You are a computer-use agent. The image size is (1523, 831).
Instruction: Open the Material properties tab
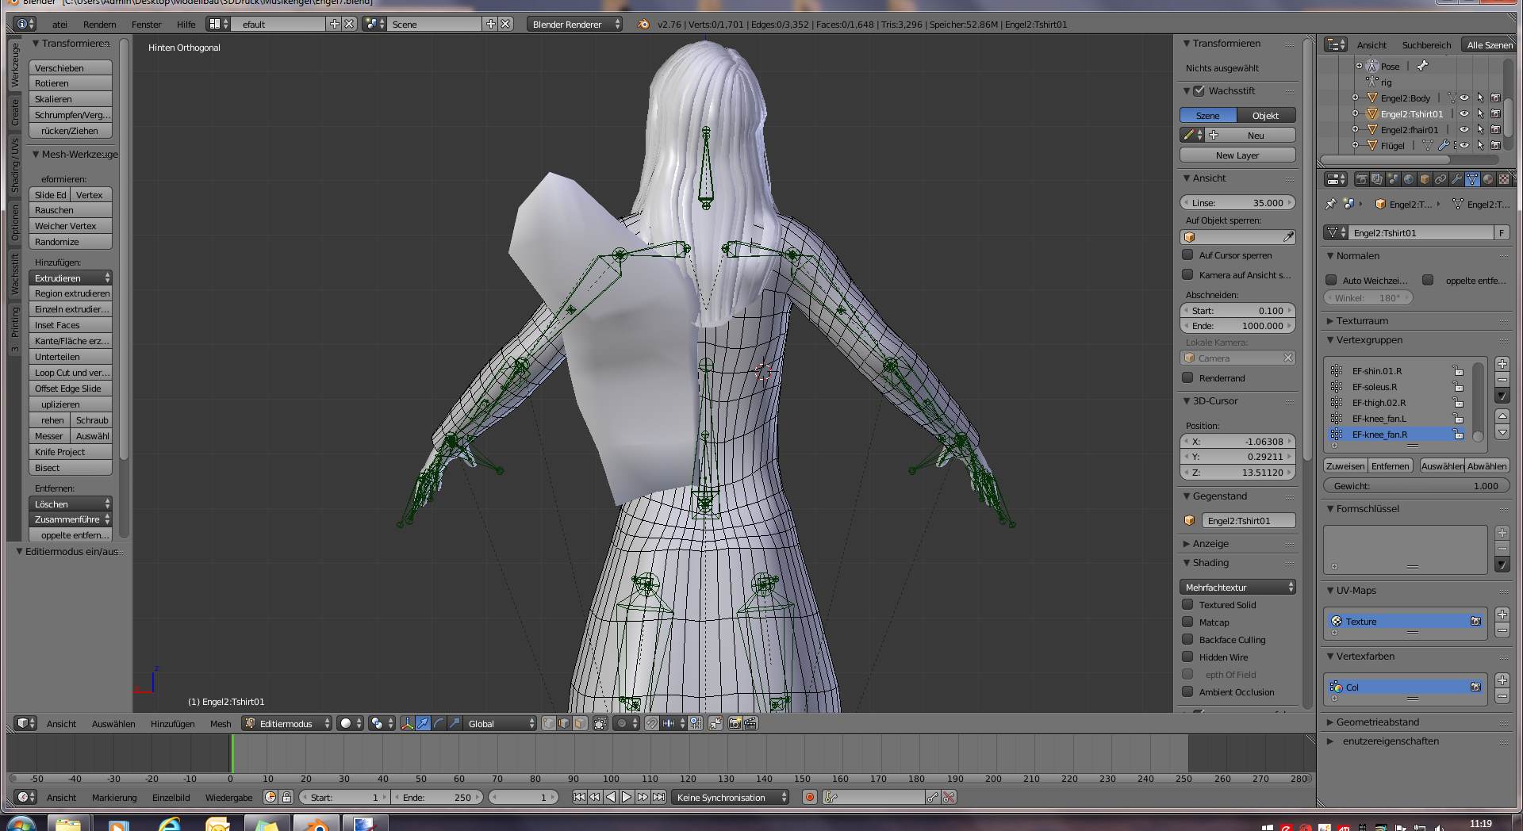(1487, 179)
